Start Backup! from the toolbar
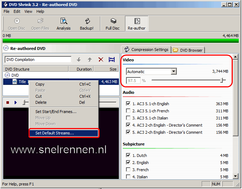This screenshot has height=189, width=242. click(87, 24)
